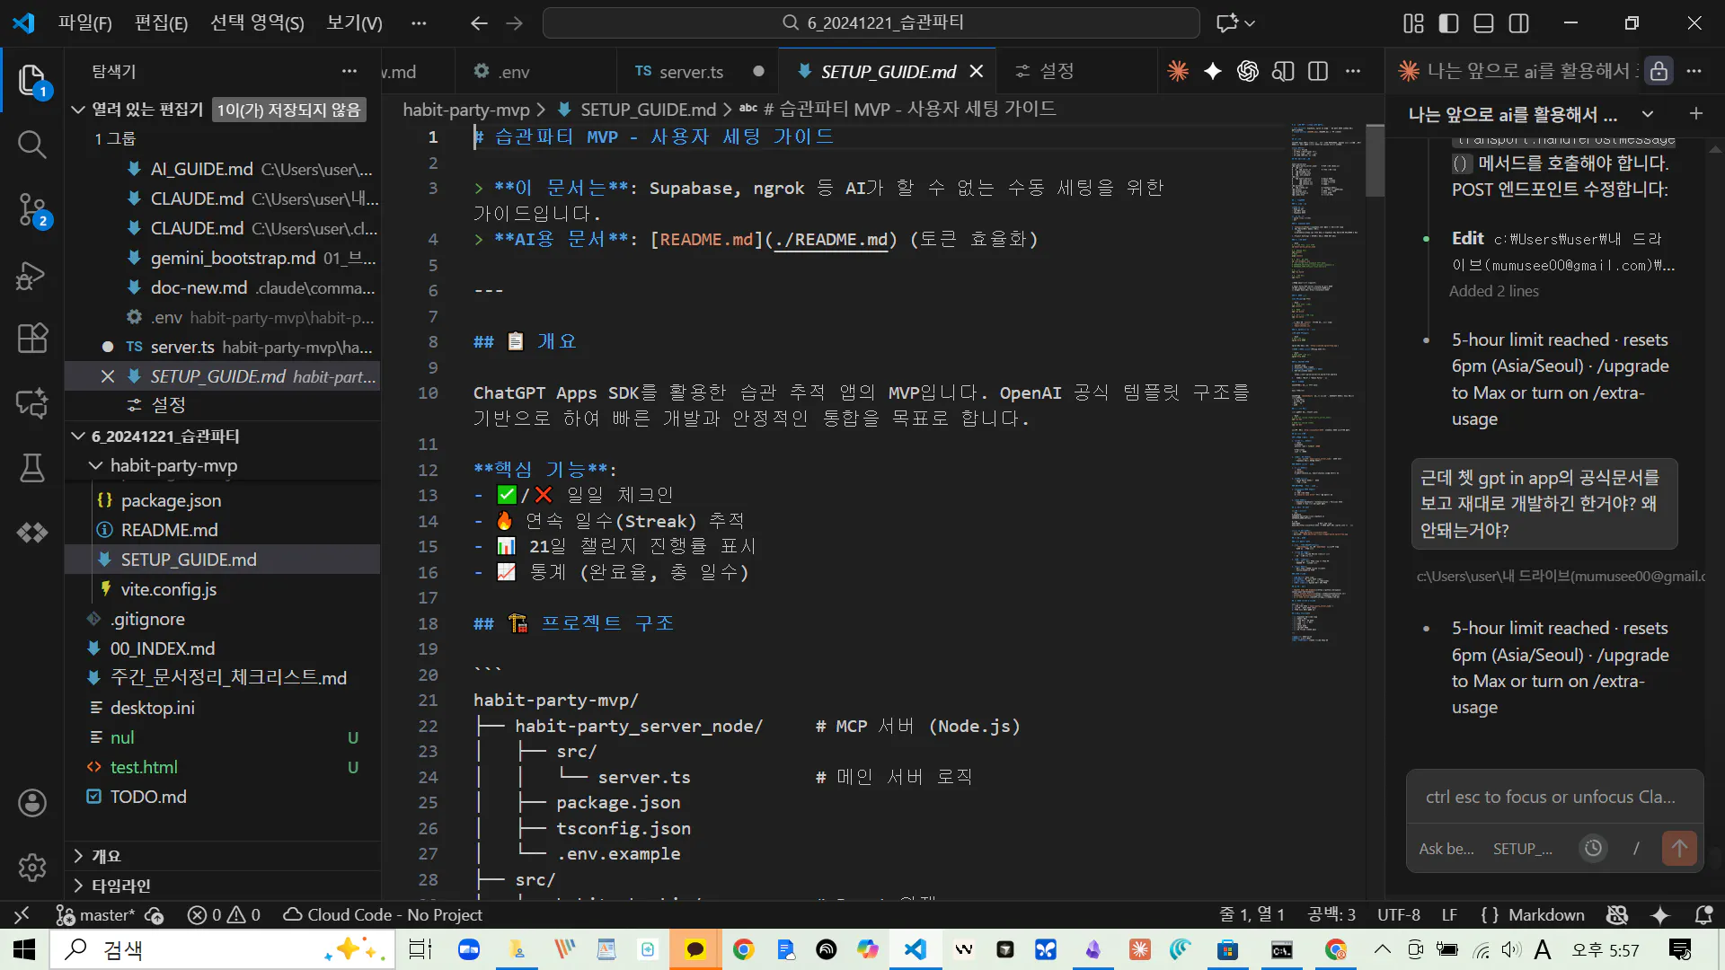
Task: Open the Search view in activity bar
Action: 32,145
